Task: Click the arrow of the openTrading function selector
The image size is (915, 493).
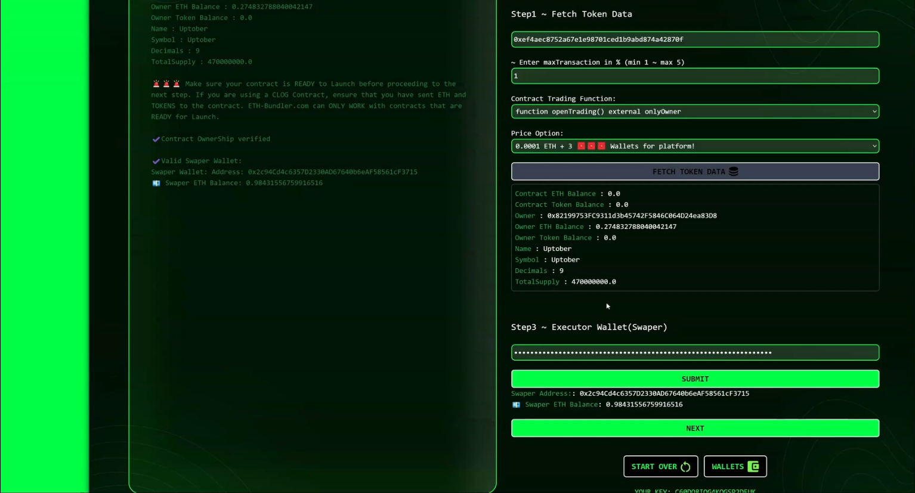Action: (x=874, y=111)
